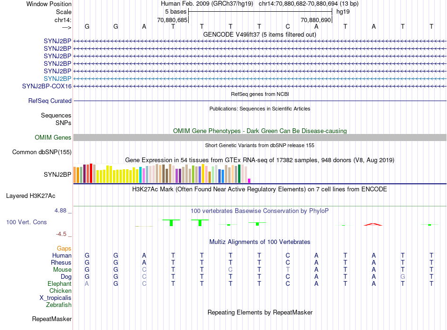Click the faded A base in Elephant row
This screenshot has height=330, width=447.
(x=87, y=283)
